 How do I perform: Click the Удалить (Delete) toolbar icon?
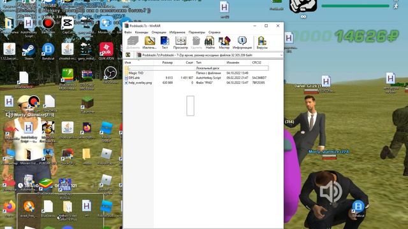tap(196, 43)
